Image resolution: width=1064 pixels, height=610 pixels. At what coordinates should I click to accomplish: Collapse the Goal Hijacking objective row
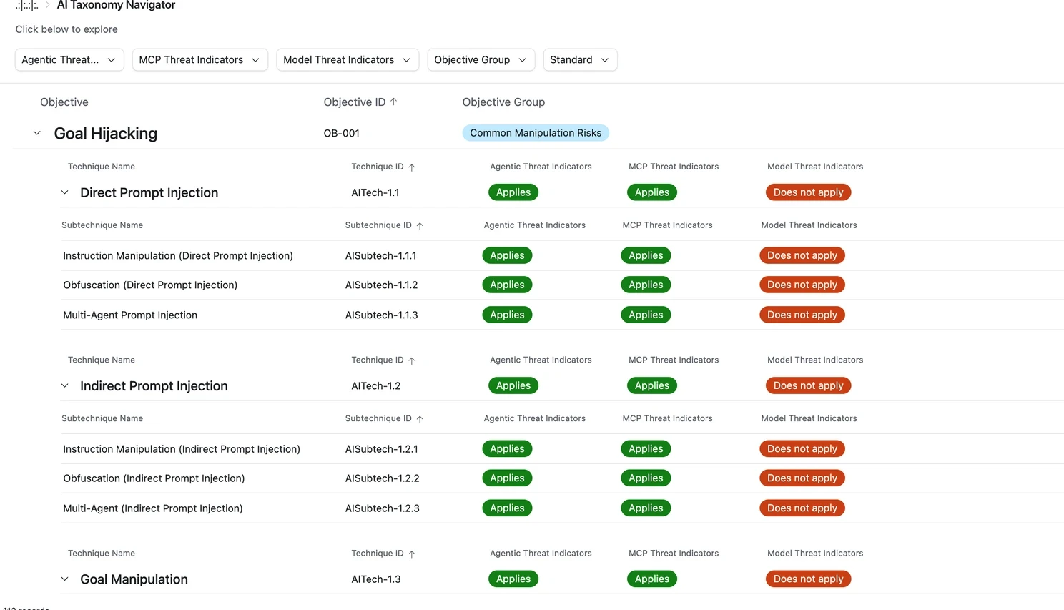[37, 132]
